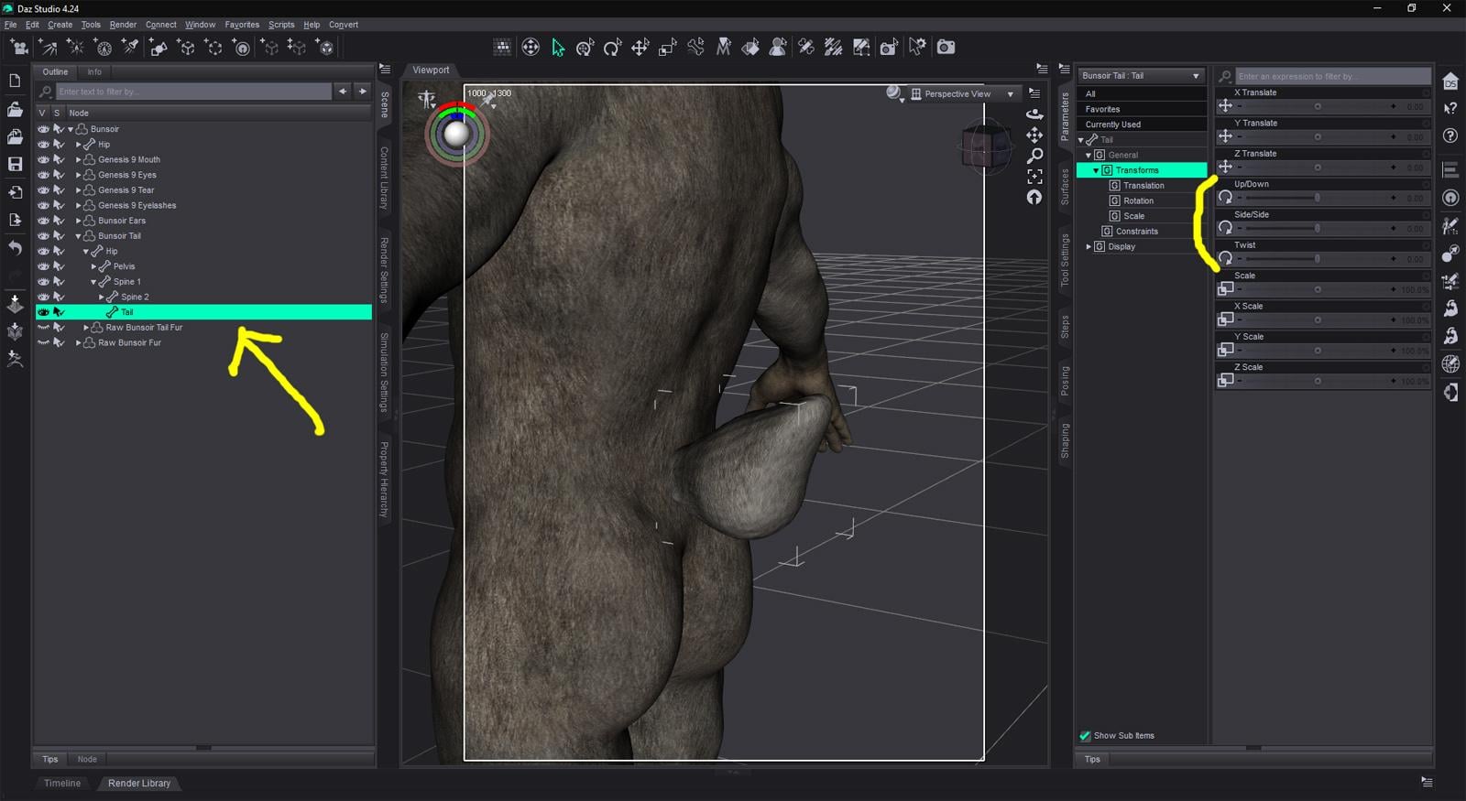Uncheck Show Sub Items checkbox
Screen dimensions: 1466x801
point(1085,735)
